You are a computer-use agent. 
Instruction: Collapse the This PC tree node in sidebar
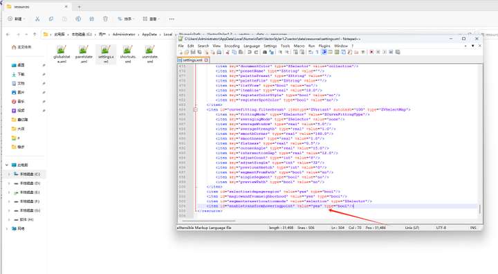(x=7, y=165)
